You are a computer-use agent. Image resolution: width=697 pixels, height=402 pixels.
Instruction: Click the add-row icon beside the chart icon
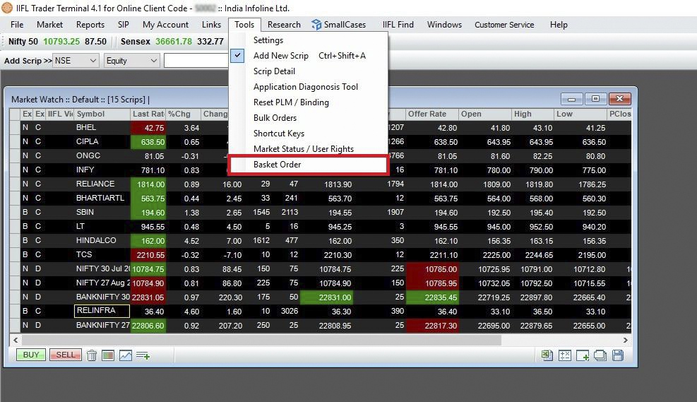pyautogui.click(x=143, y=355)
